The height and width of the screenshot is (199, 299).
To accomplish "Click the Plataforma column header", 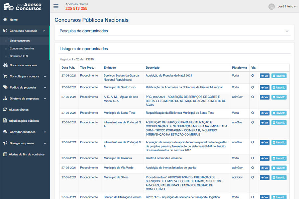I will point(239,68).
